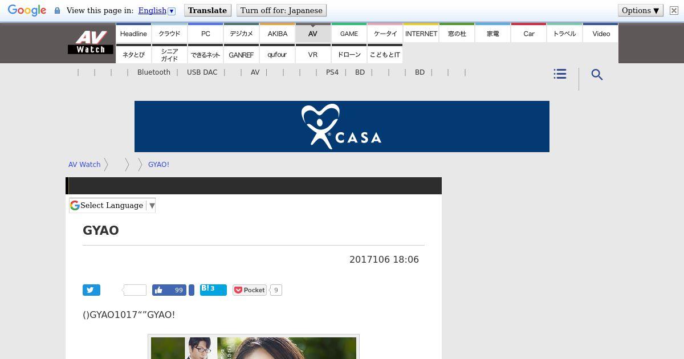Click the GYAO article headline
684x359 pixels.
point(101,230)
